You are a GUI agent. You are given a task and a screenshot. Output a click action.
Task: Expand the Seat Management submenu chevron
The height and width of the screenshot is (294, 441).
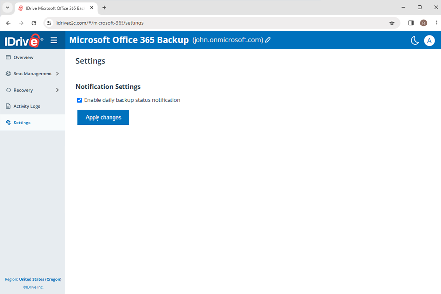(x=57, y=74)
